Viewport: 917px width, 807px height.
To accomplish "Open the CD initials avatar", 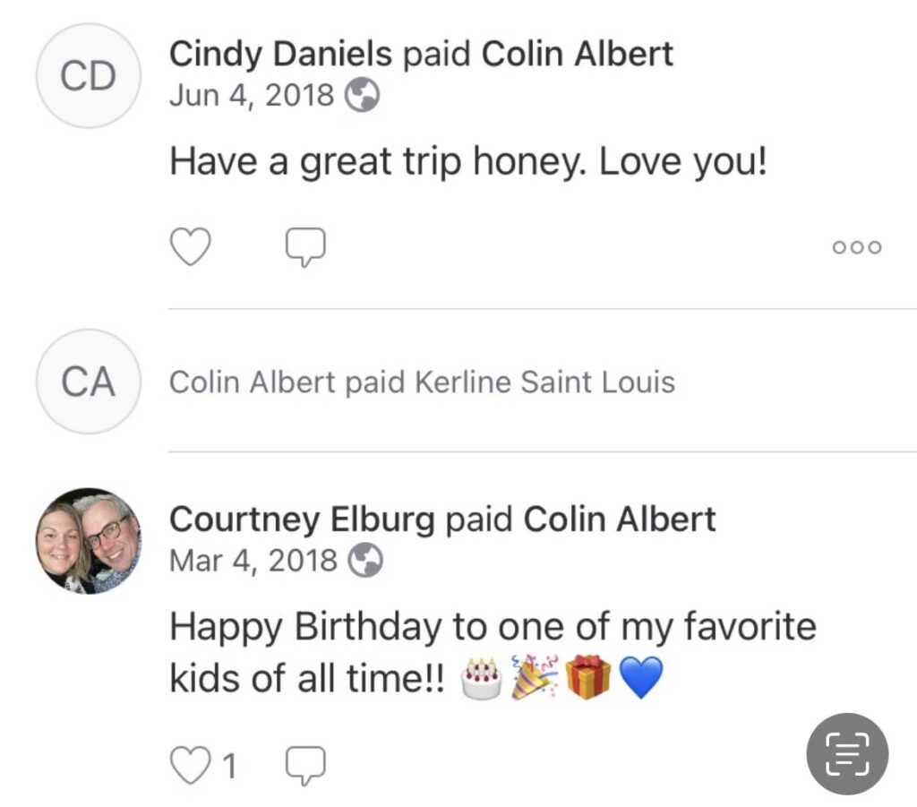I will [88, 76].
